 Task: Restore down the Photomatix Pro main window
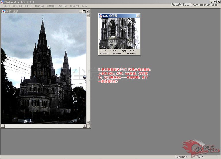215,2
